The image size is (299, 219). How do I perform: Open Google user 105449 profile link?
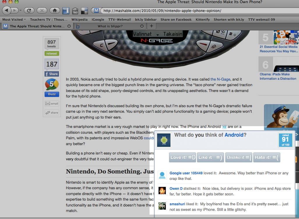pos(186,173)
